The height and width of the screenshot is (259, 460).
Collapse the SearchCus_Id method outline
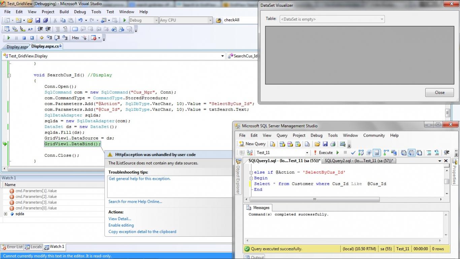click(9, 75)
